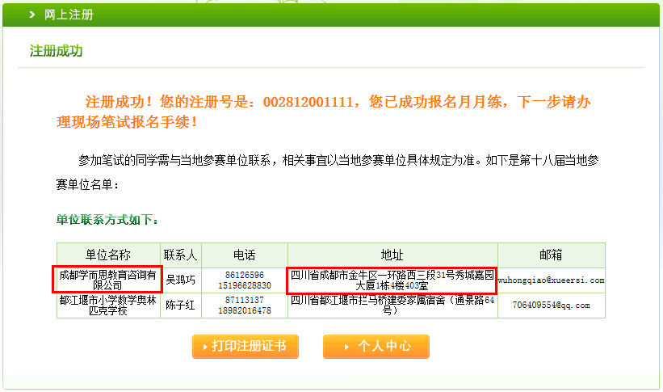Click contact name 陈子红
This screenshot has height=392, width=663.
pos(181,306)
